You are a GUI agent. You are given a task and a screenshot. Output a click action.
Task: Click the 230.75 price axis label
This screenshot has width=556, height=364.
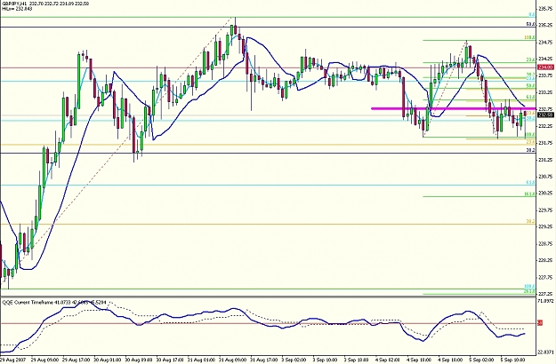coord(546,176)
